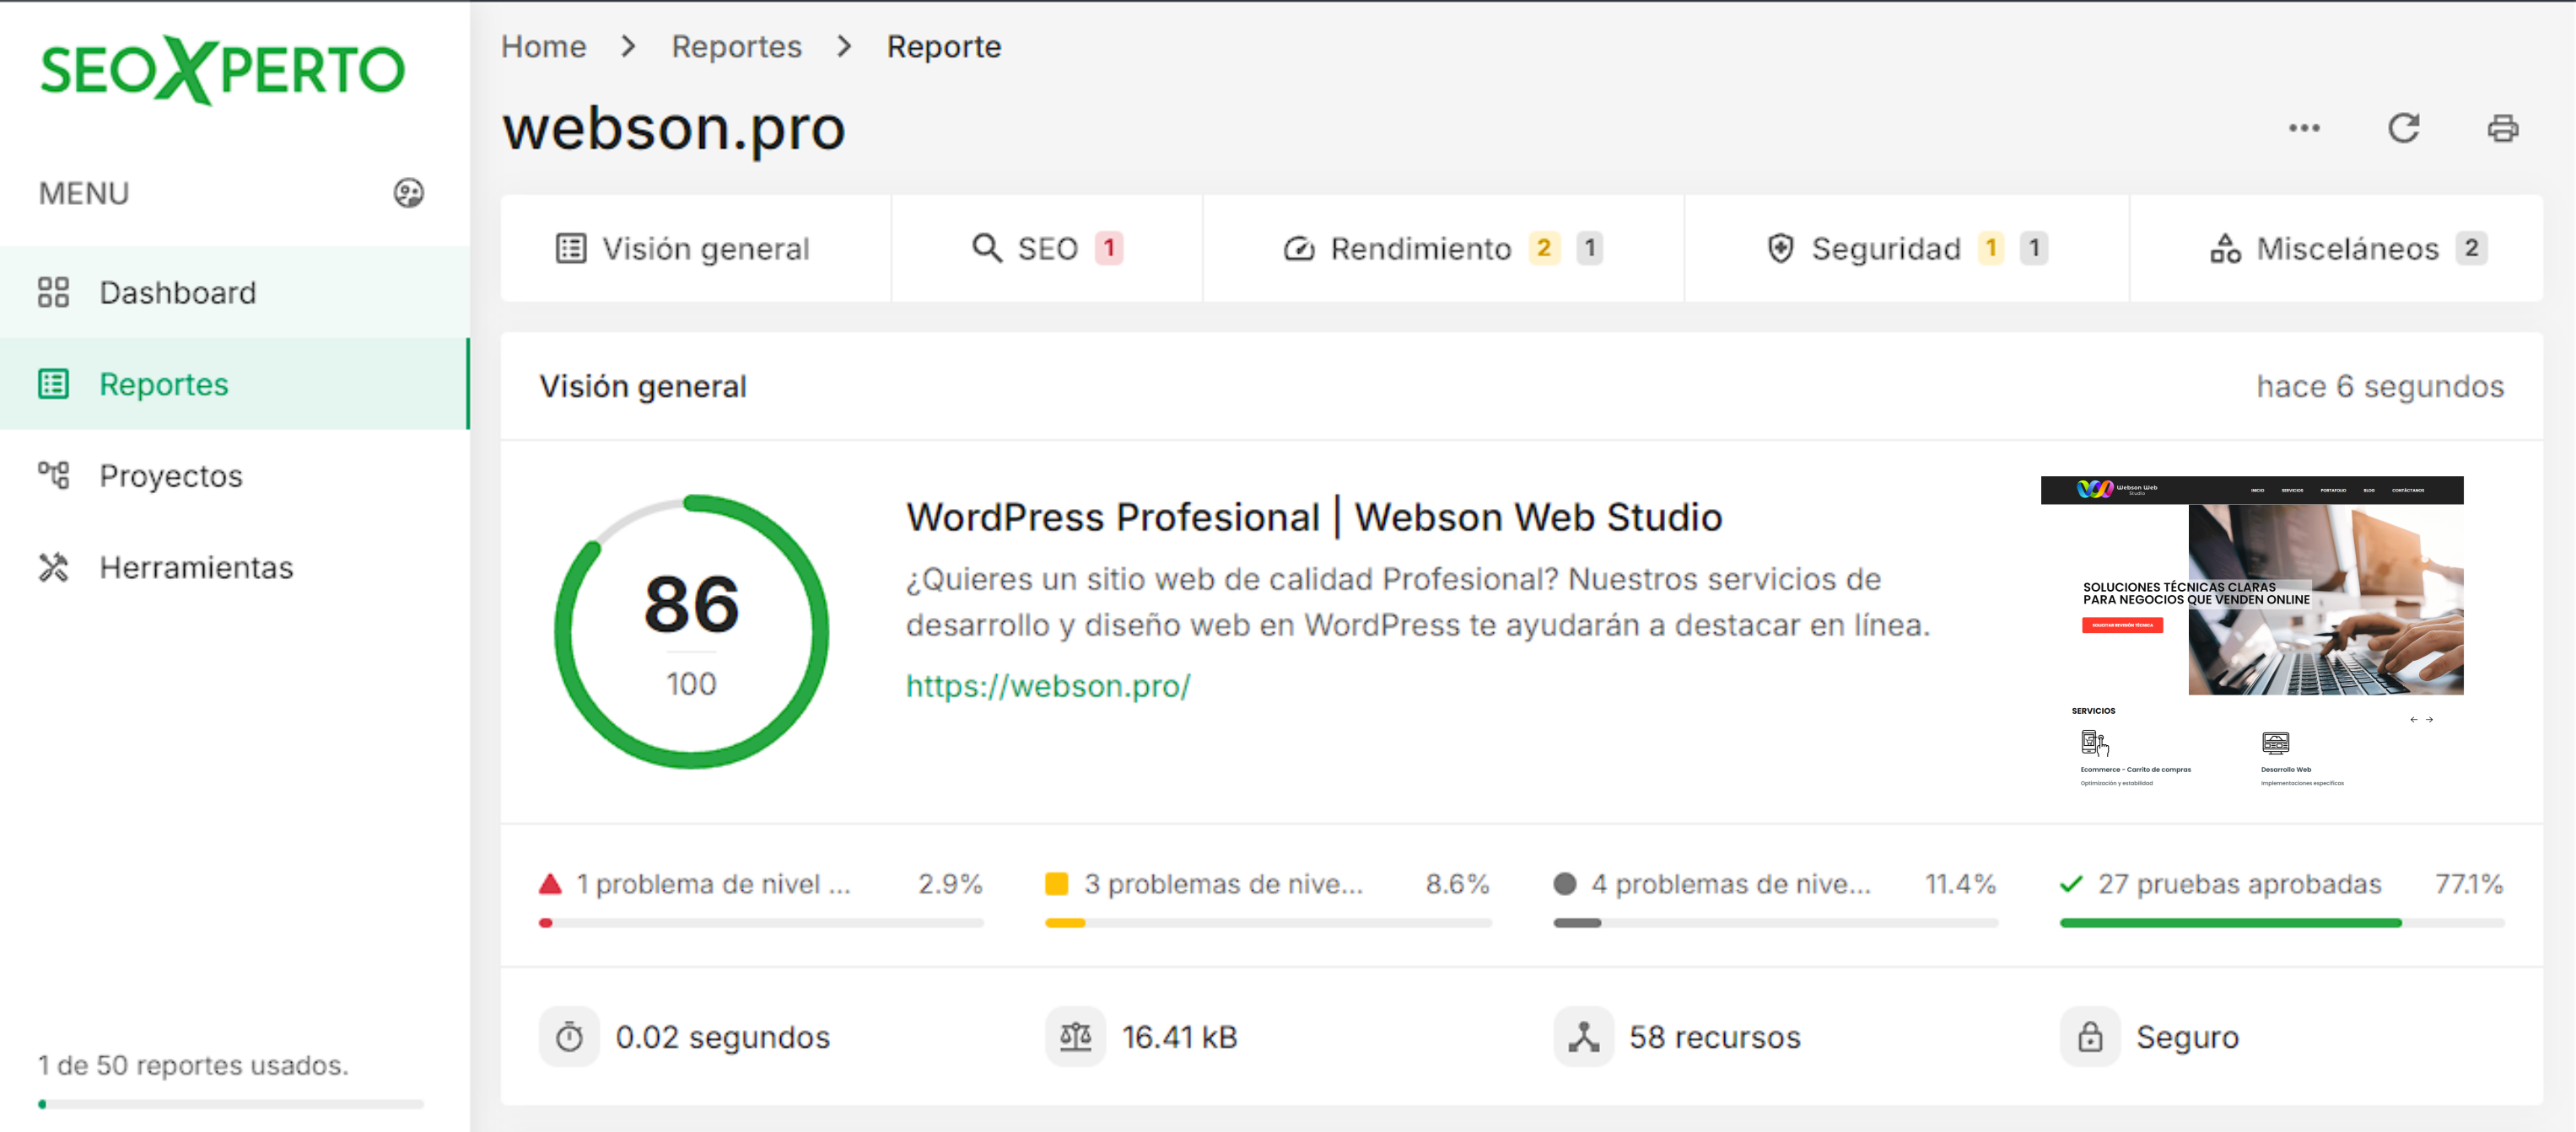Image resolution: width=2576 pixels, height=1132 pixels.
Task: Switch to the SEO tab
Action: [1047, 248]
